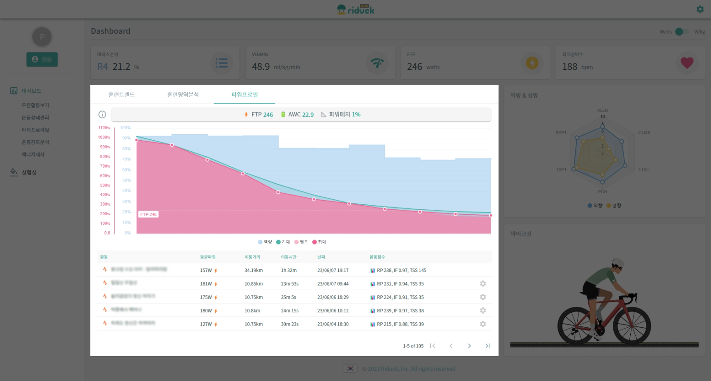This screenshot has height=381, width=711.
Task: Click the 성향 legend swatch in radar chart
Action: 609,206
